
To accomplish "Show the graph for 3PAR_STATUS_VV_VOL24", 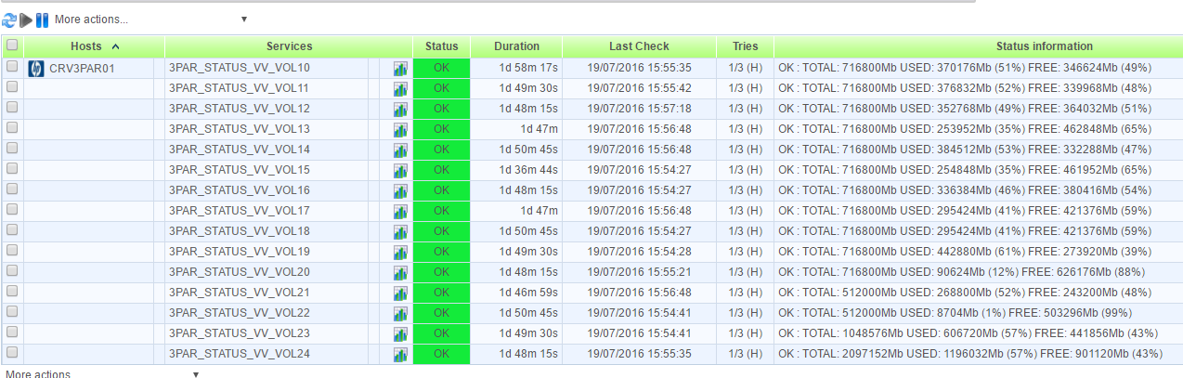I will [x=400, y=355].
